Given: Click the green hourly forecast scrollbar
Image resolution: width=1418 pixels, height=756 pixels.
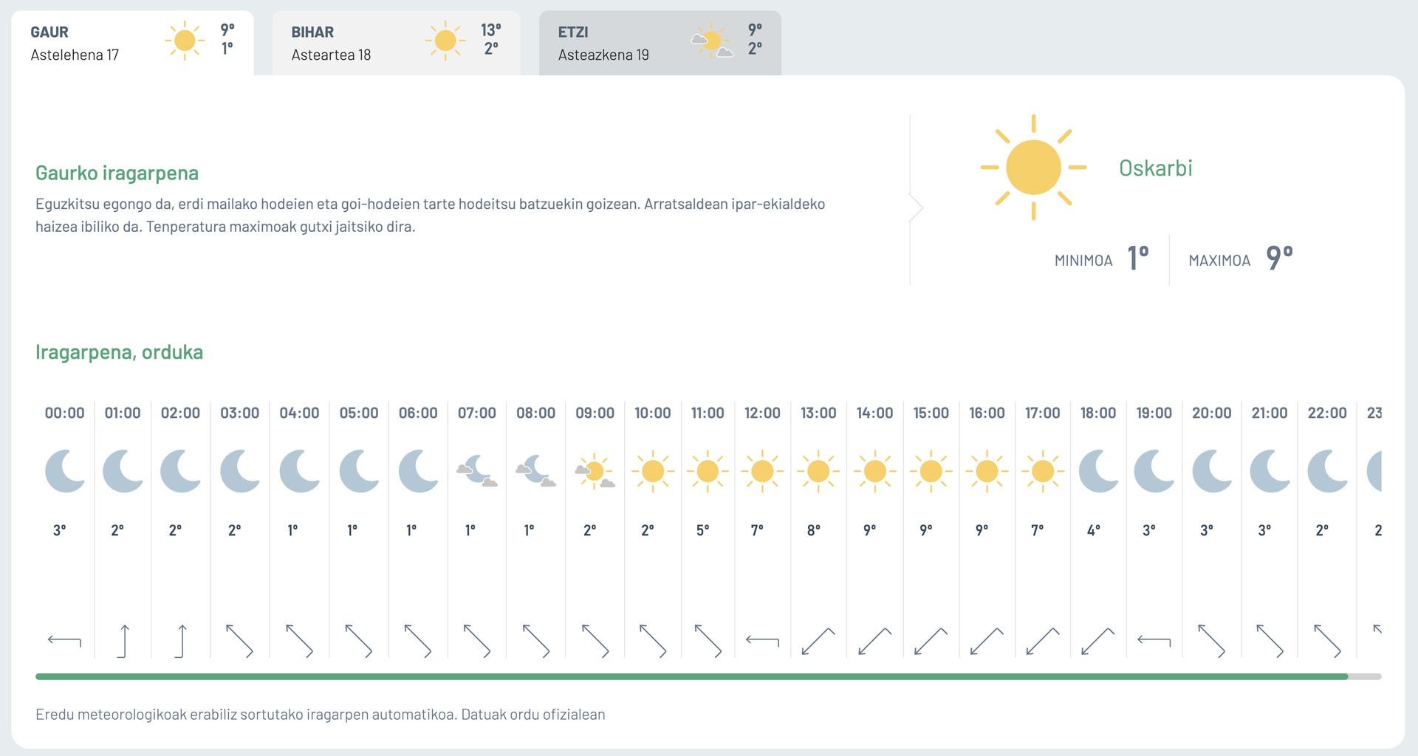Looking at the screenshot, I should pyautogui.click(x=691, y=676).
